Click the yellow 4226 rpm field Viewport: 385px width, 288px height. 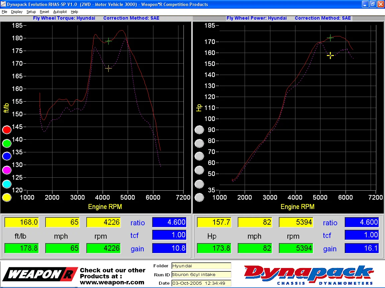[104, 222]
